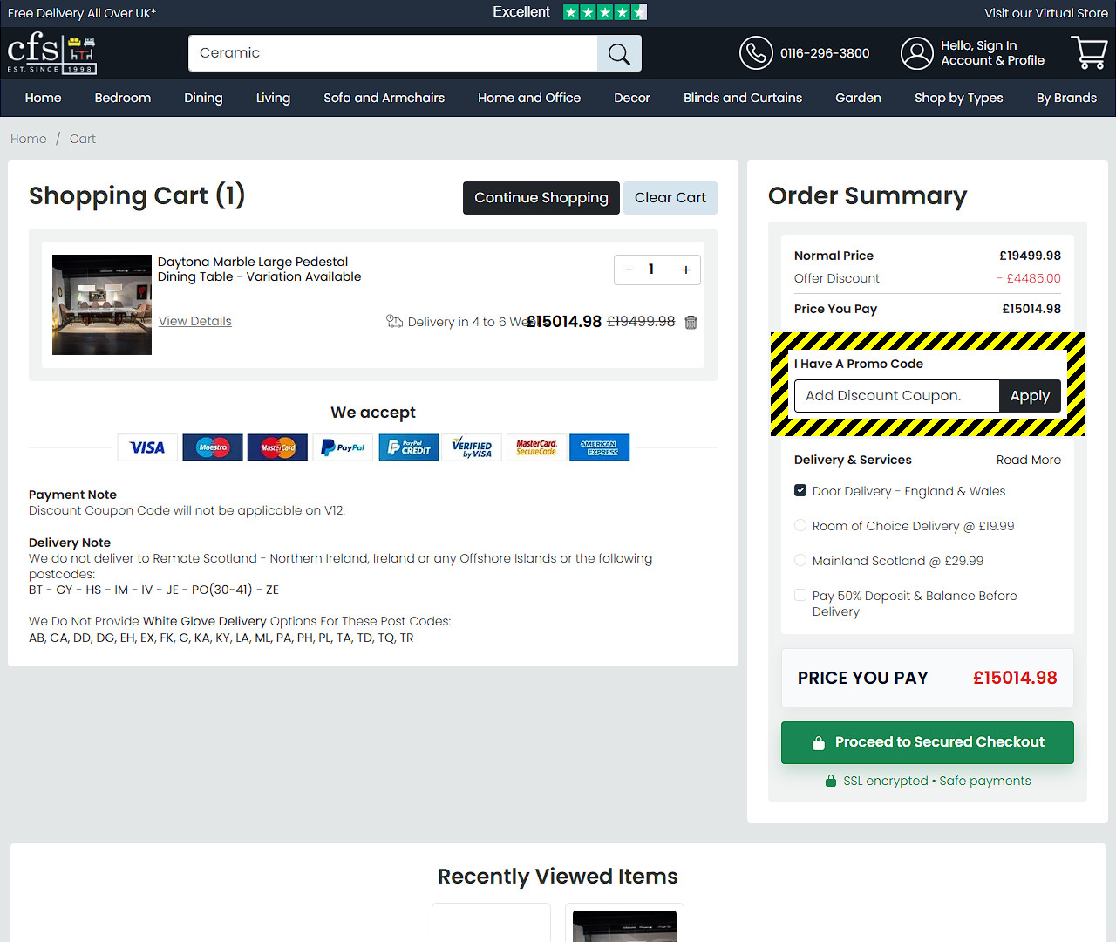The width and height of the screenshot is (1116, 942).
Task: Click the user account profile icon
Action: (x=916, y=53)
